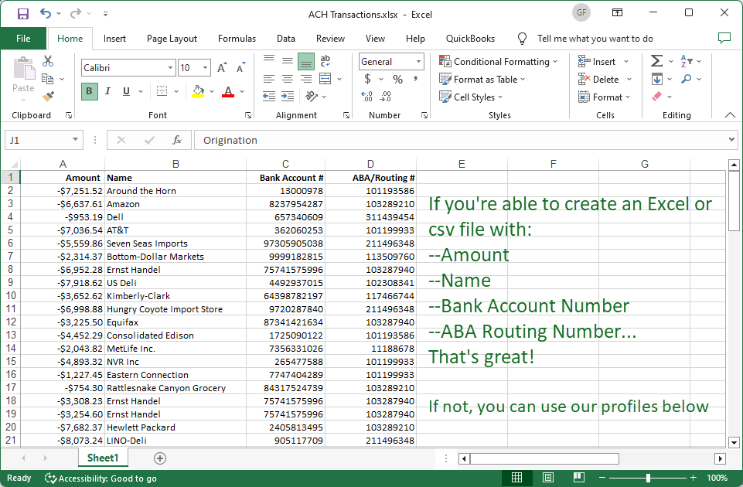743x487 pixels.
Task: Increase decimal places
Action: pyautogui.click(x=366, y=97)
